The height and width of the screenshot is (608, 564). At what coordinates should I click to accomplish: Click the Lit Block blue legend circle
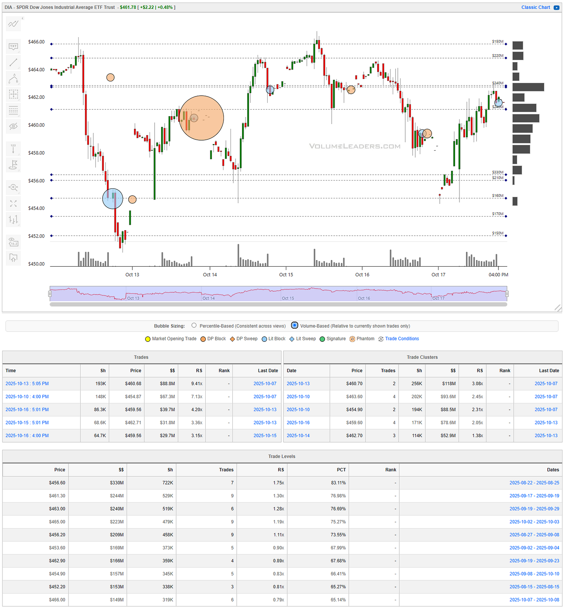click(264, 339)
